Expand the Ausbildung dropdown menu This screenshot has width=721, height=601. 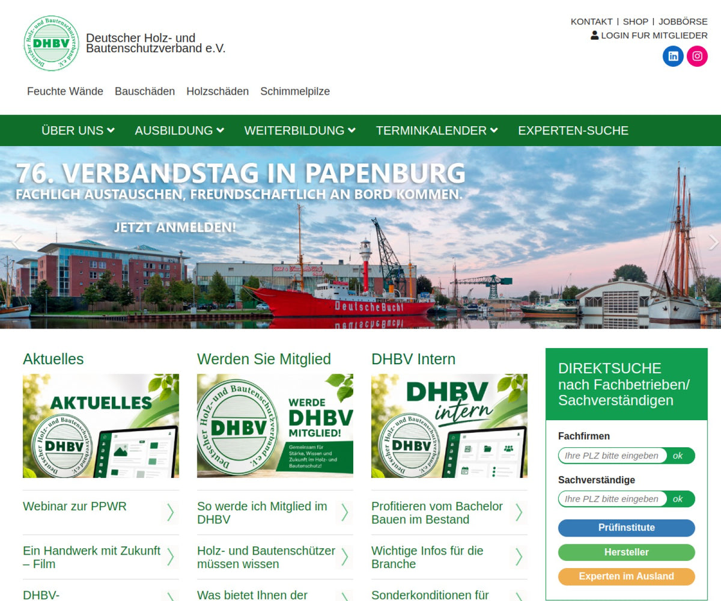pos(180,130)
